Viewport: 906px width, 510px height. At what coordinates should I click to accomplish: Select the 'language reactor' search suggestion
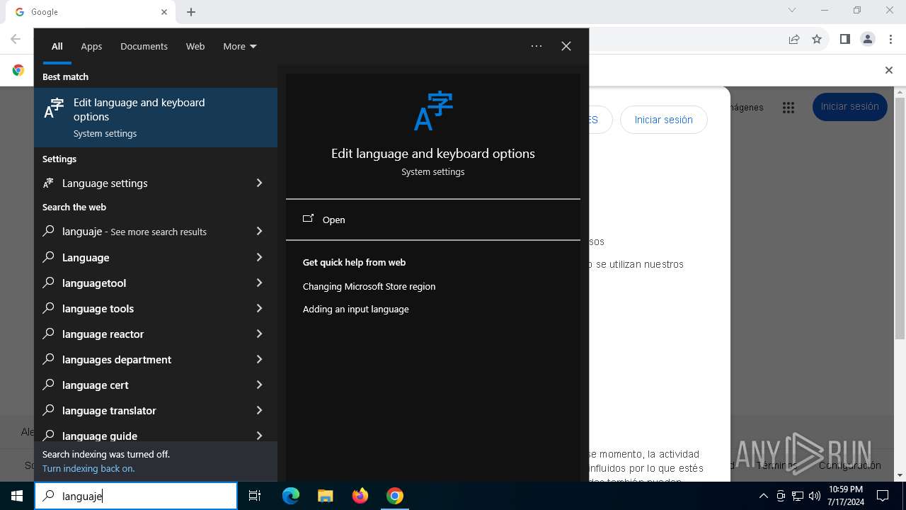pyautogui.click(x=156, y=334)
